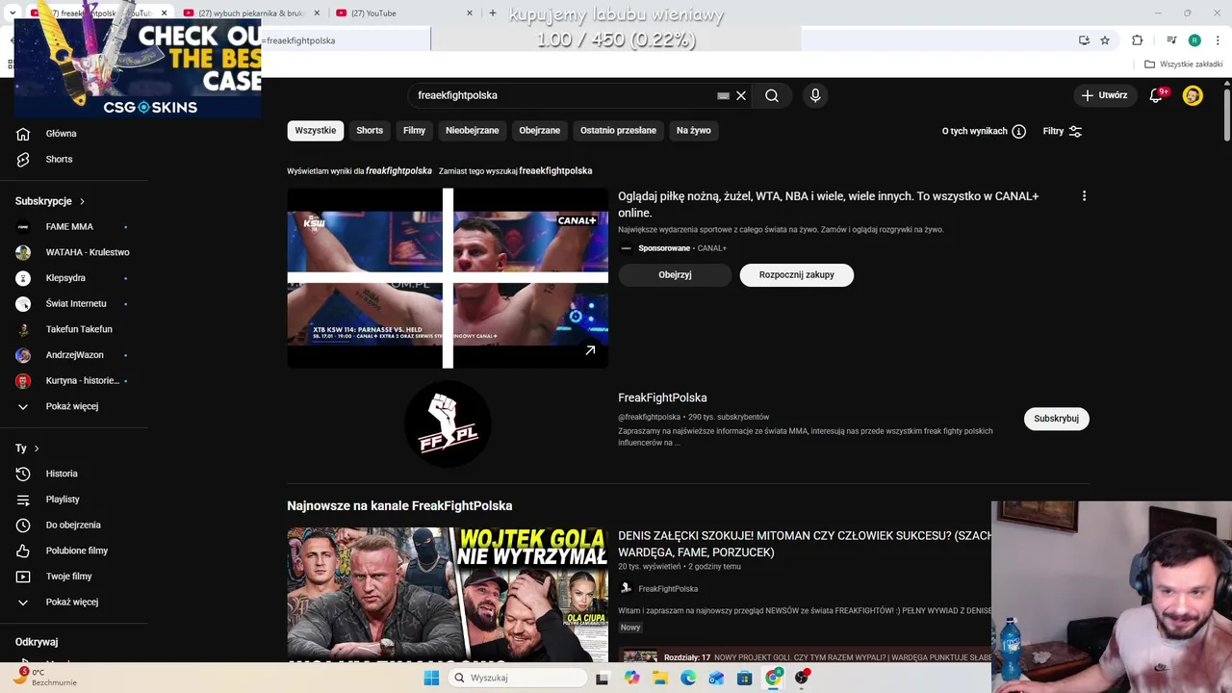Select the 'Ostatnio przesłane' filter chip
The height and width of the screenshot is (693, 1232).
click(x=618, y=131)
